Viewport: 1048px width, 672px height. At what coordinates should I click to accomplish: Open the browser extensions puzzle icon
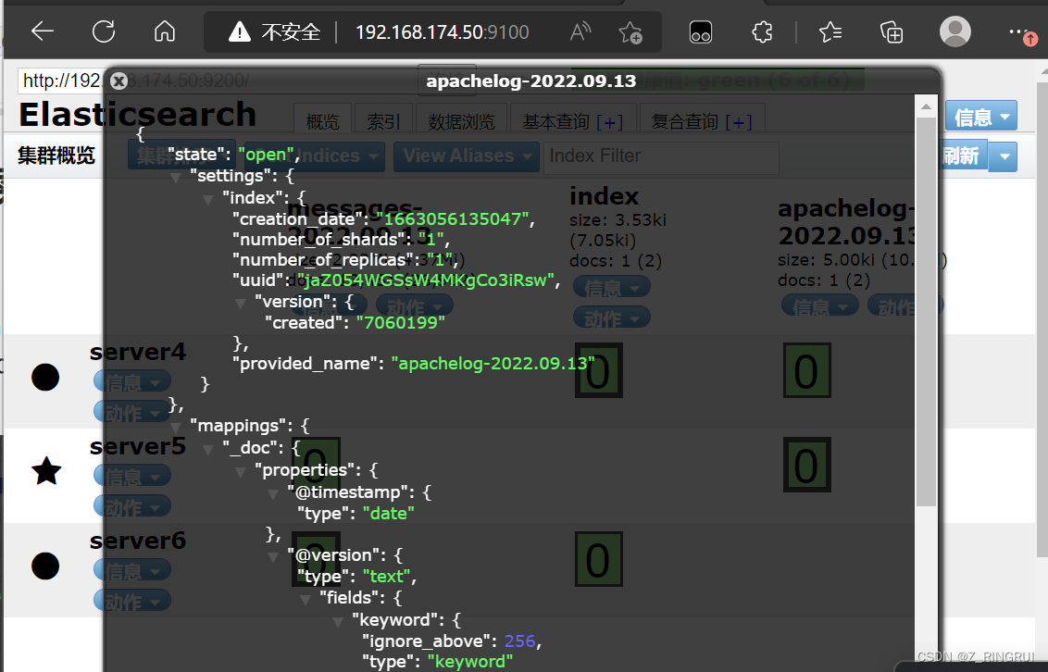(x=762, y=31)
